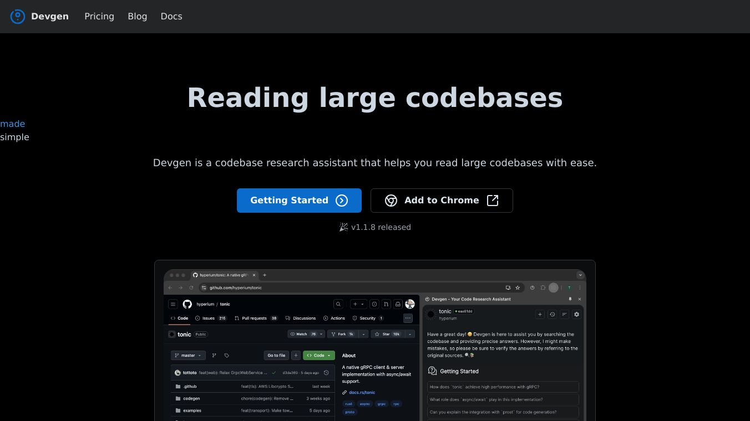Image resolution: width=750 pixels, height=421 pixels.
Task: Click the Go to file button
Action: coord(276,356)
